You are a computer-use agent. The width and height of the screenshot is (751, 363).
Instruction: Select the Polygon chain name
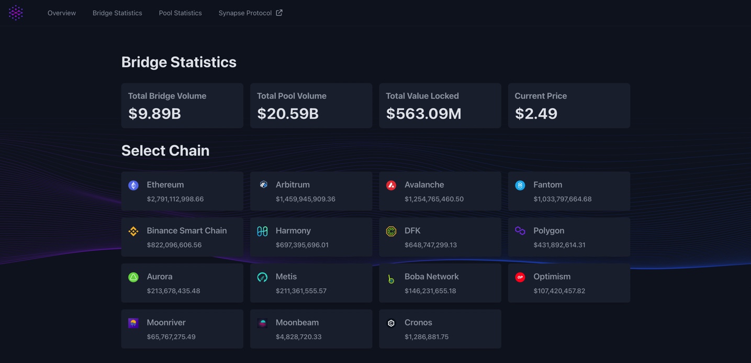[x=549, y=231]
